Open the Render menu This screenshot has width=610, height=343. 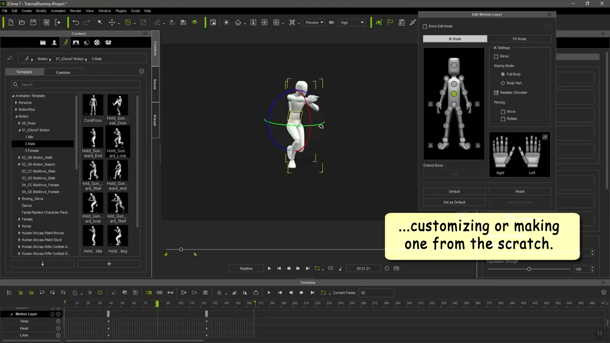tap(75, 10)
